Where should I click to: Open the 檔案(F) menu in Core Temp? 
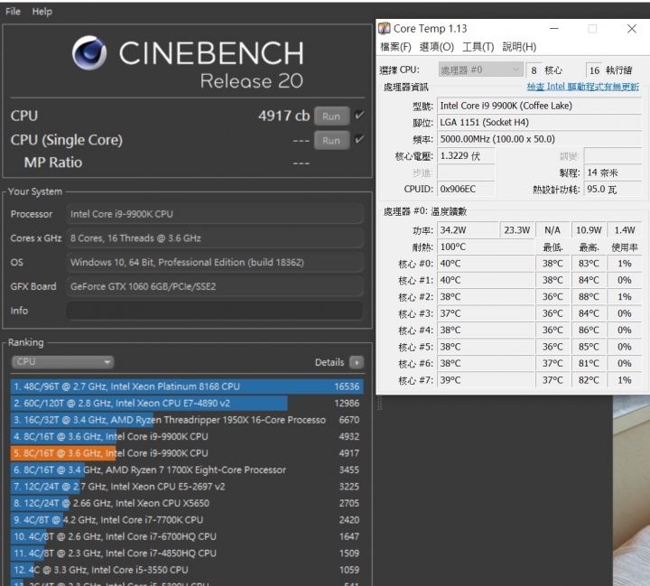point(395,47)
